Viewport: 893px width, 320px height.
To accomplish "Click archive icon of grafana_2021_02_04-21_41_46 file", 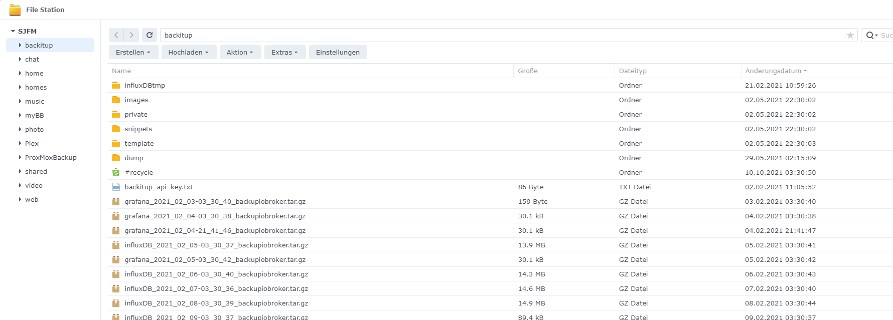I will (x=116, y=230).
